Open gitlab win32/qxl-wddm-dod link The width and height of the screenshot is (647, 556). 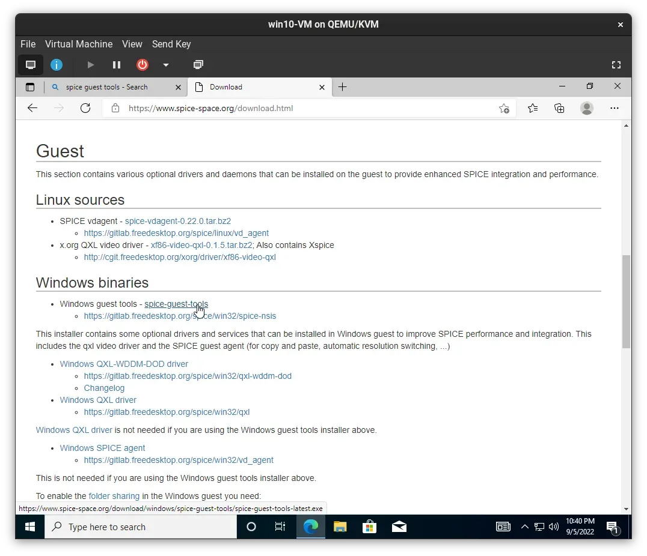[188, 376]
